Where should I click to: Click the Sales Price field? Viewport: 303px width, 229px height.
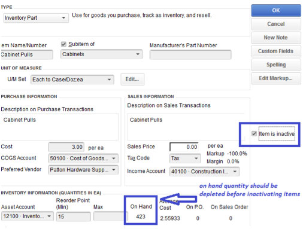point(184,147)
